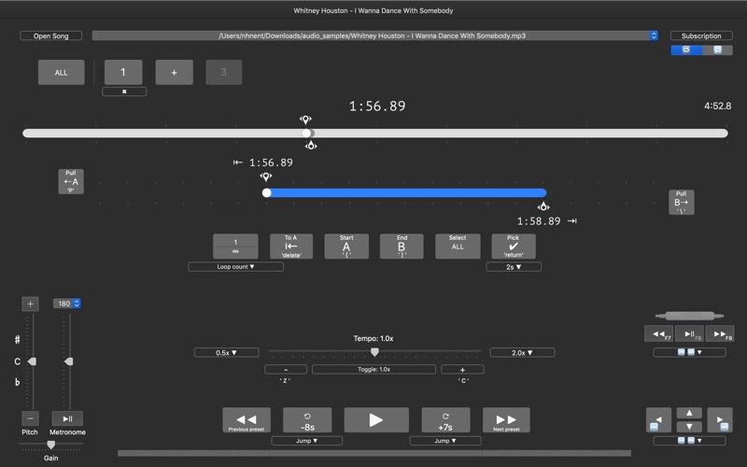Screen dimensions: 747x467
Task: Click jump-to-start arrow beside 1:56.89
Action: [x=238, y=163]
